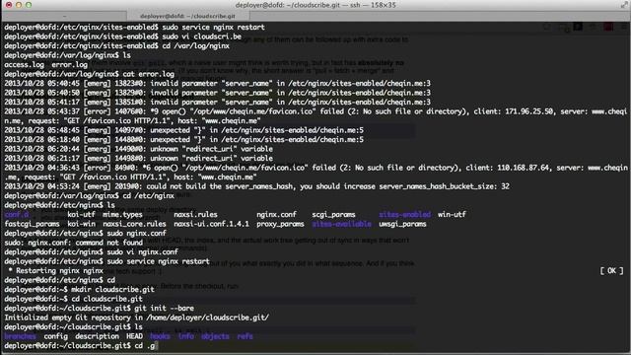Click 'naxsi_core.rules' in the nginx listing

tap(134, 224)
